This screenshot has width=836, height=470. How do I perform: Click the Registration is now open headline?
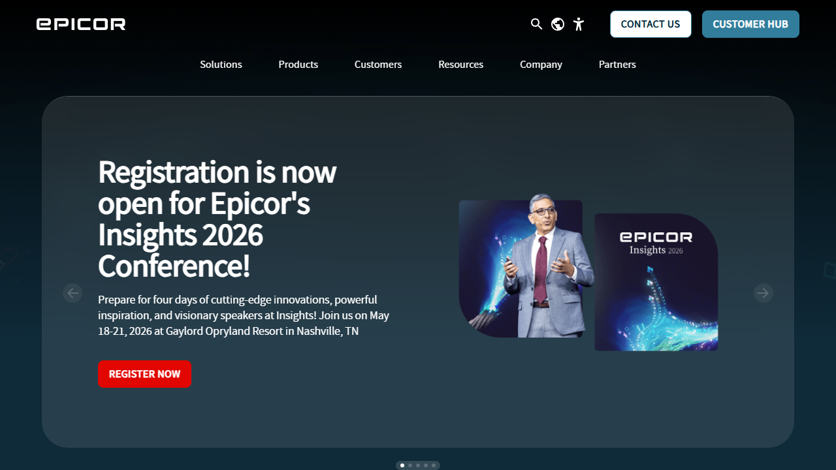pos(217,219)
